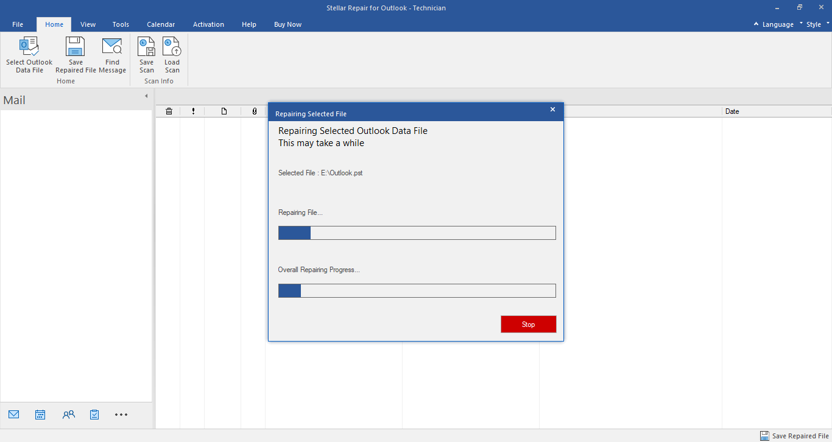Click the Mail pane heading

click(15, 100)
